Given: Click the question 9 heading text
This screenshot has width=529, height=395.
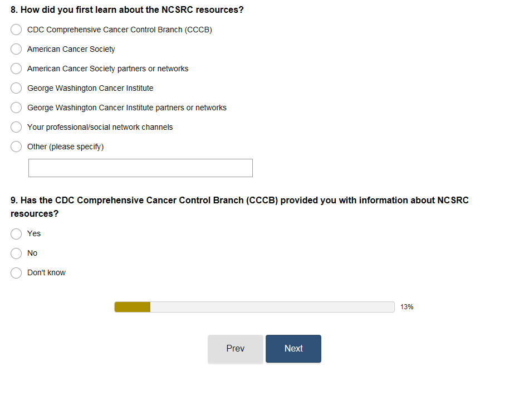Looking at the screenshot, I should click(239, 201).
